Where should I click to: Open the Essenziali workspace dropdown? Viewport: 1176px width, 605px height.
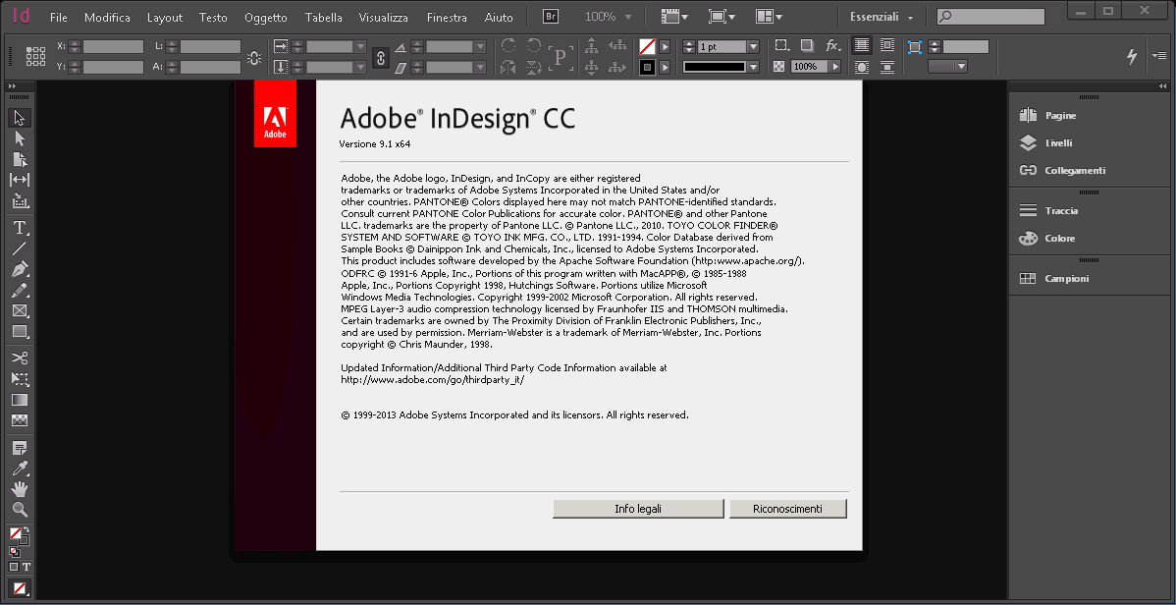882,17
